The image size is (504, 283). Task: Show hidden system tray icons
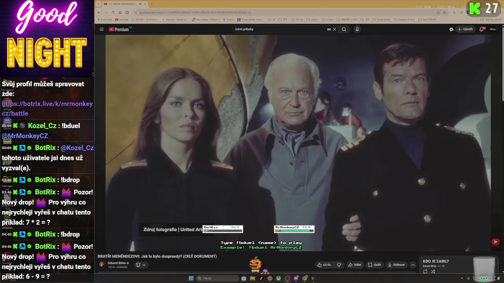pyautogui.click(x=462, y=278)
